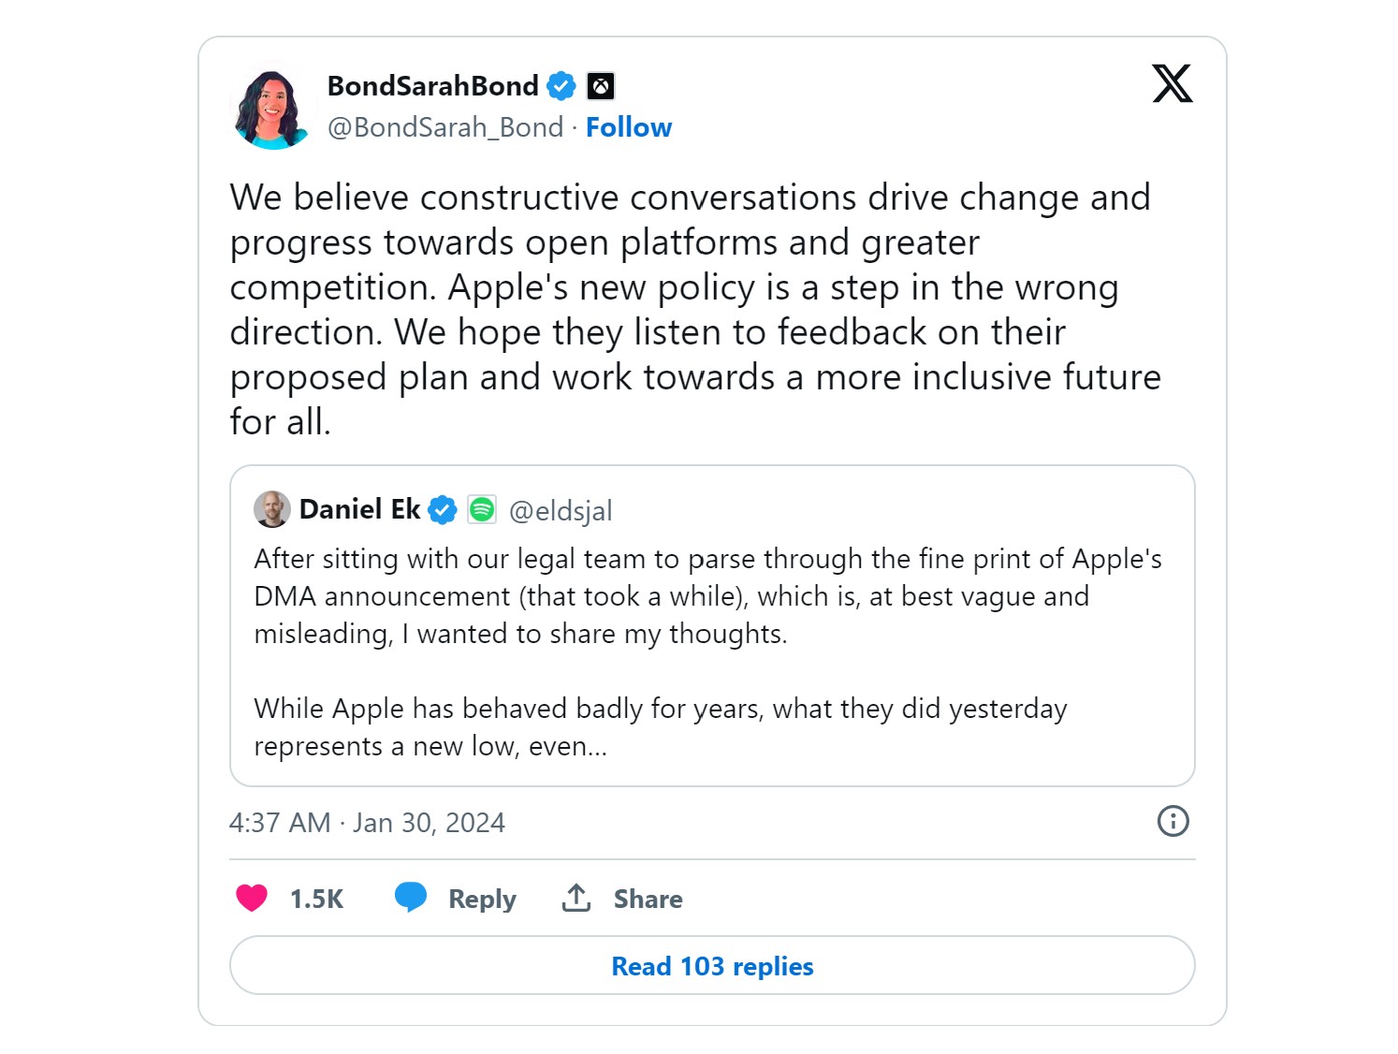Click the BondSarahBond display name
The height and width of the screenshot is (1054, 1398).
[x=432, y=86]
